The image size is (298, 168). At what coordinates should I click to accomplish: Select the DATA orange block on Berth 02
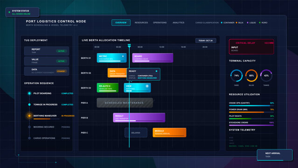point(117,73)
